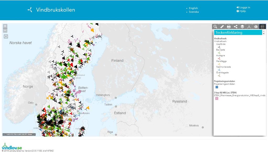Open the print map tool
Image resolution: width=268 pixels, height=152 pixels.
(x=229, y=26)
